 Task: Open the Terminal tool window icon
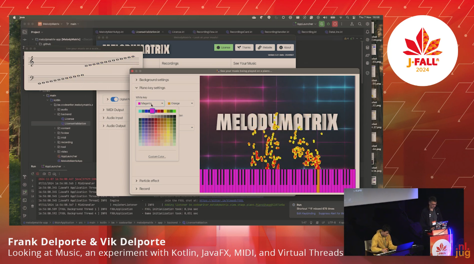[25, 200]
